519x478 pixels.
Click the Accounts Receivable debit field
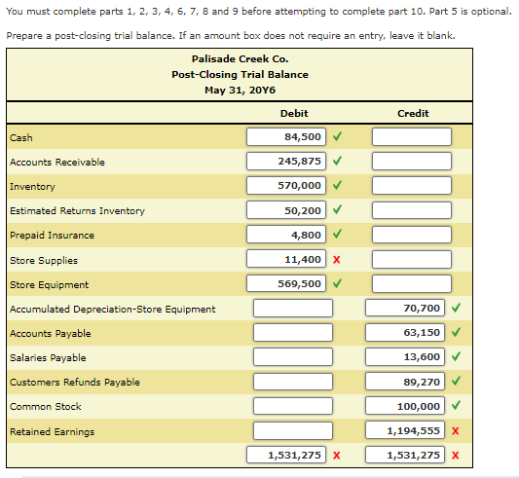[x=286, y=162]
